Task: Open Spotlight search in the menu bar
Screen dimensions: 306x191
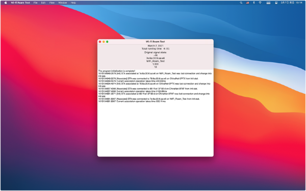Action: tap(241, 3)
